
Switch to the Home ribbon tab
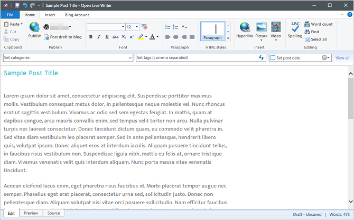click(30, 15)
